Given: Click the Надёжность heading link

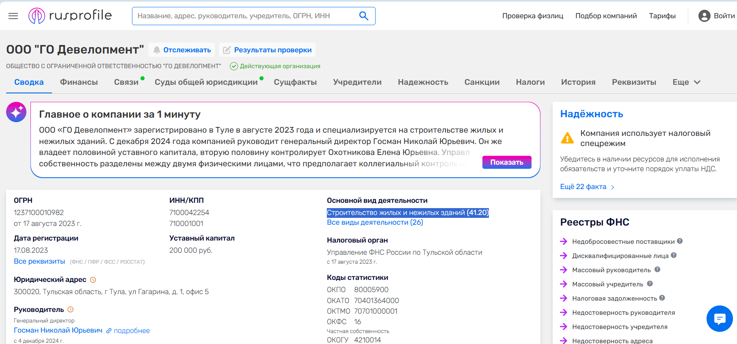Looking at the screenshot, I should [592, 114].
